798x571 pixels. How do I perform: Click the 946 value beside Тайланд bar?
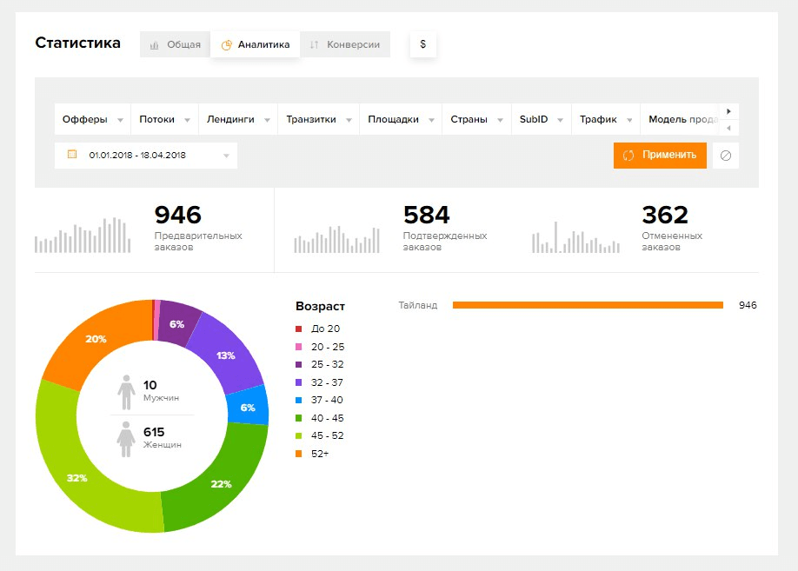click(x=748, y=305)
